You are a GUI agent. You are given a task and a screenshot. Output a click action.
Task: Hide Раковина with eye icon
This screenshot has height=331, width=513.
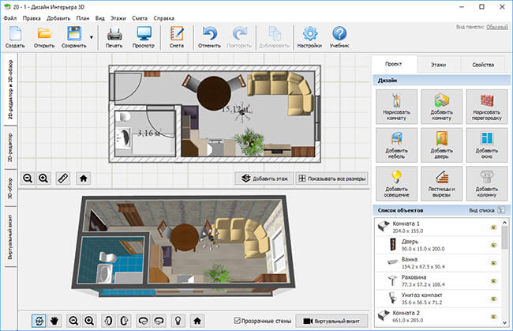494,281
